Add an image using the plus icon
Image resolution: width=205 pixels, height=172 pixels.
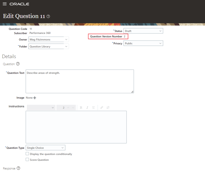(35, 98)
